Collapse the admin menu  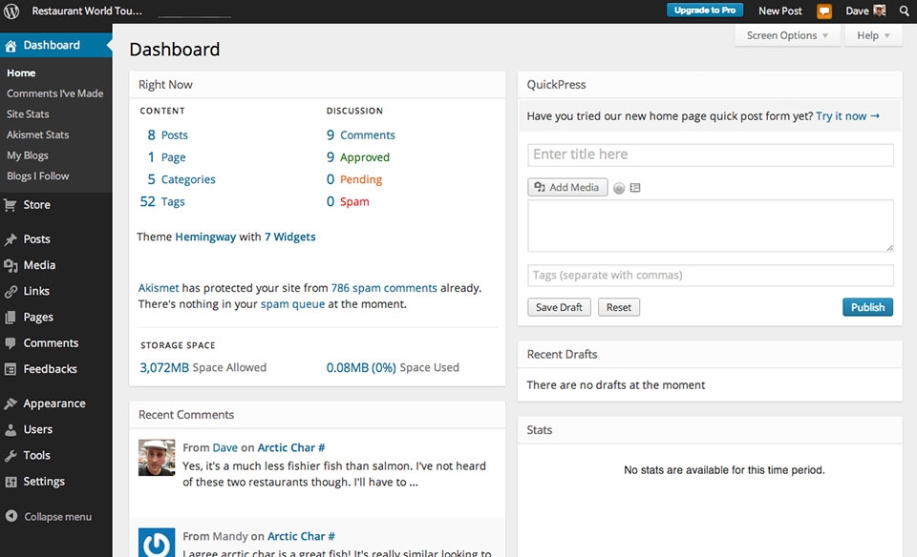tap(53, 516)
